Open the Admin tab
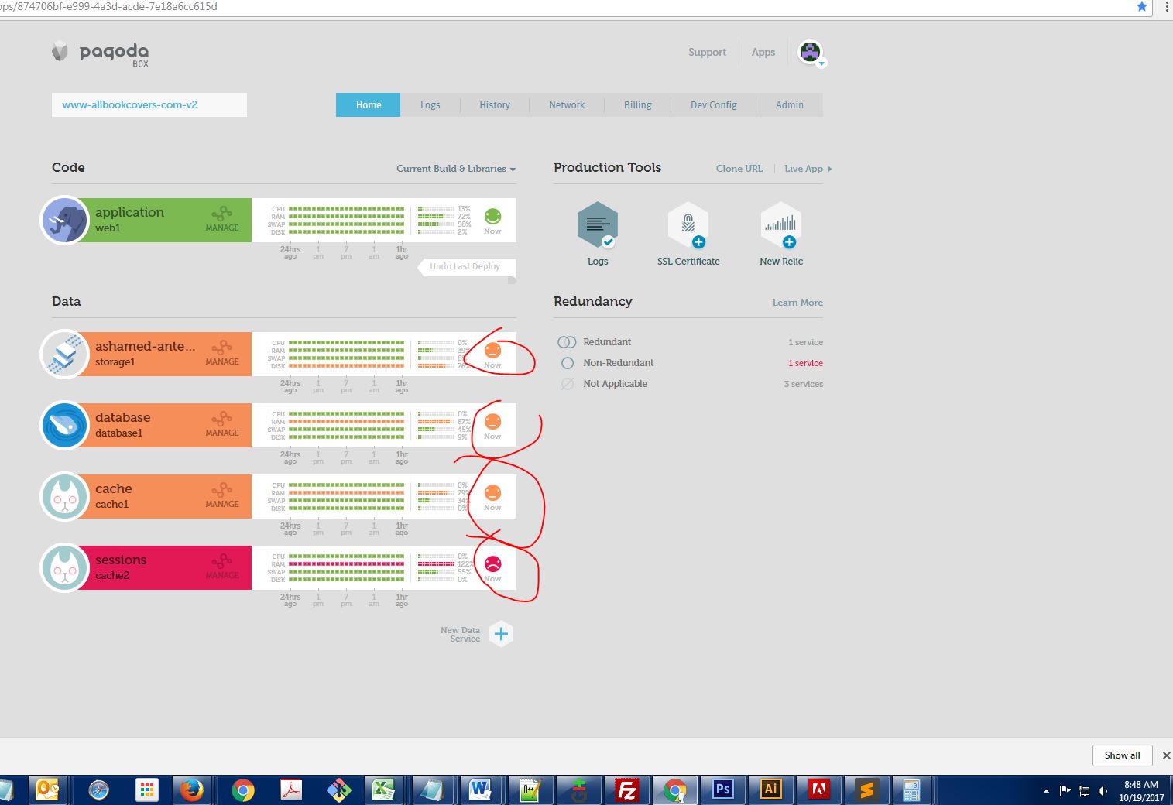Screen dimensions: 1173x805 (790, 105)
